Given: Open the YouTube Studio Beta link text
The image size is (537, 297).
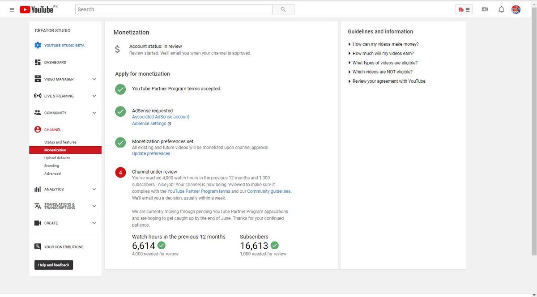Looking at the screenshot, I should pyautogui.click(x=64, y=46).
